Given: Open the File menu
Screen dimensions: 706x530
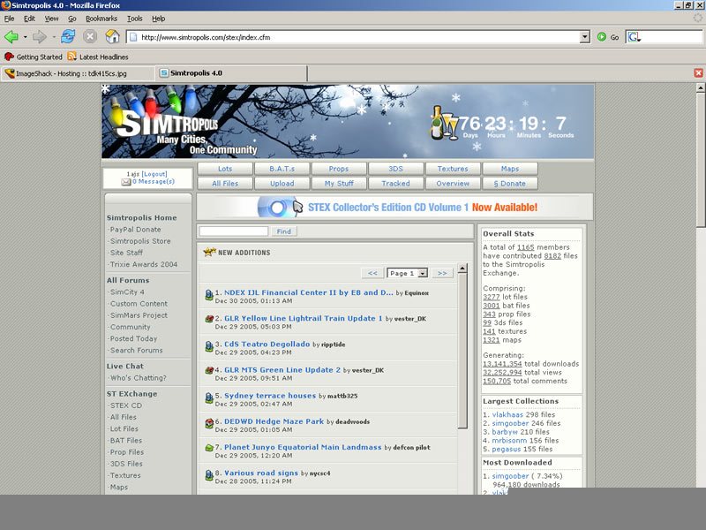Looking at the screenshot, I should coord(9,19).
